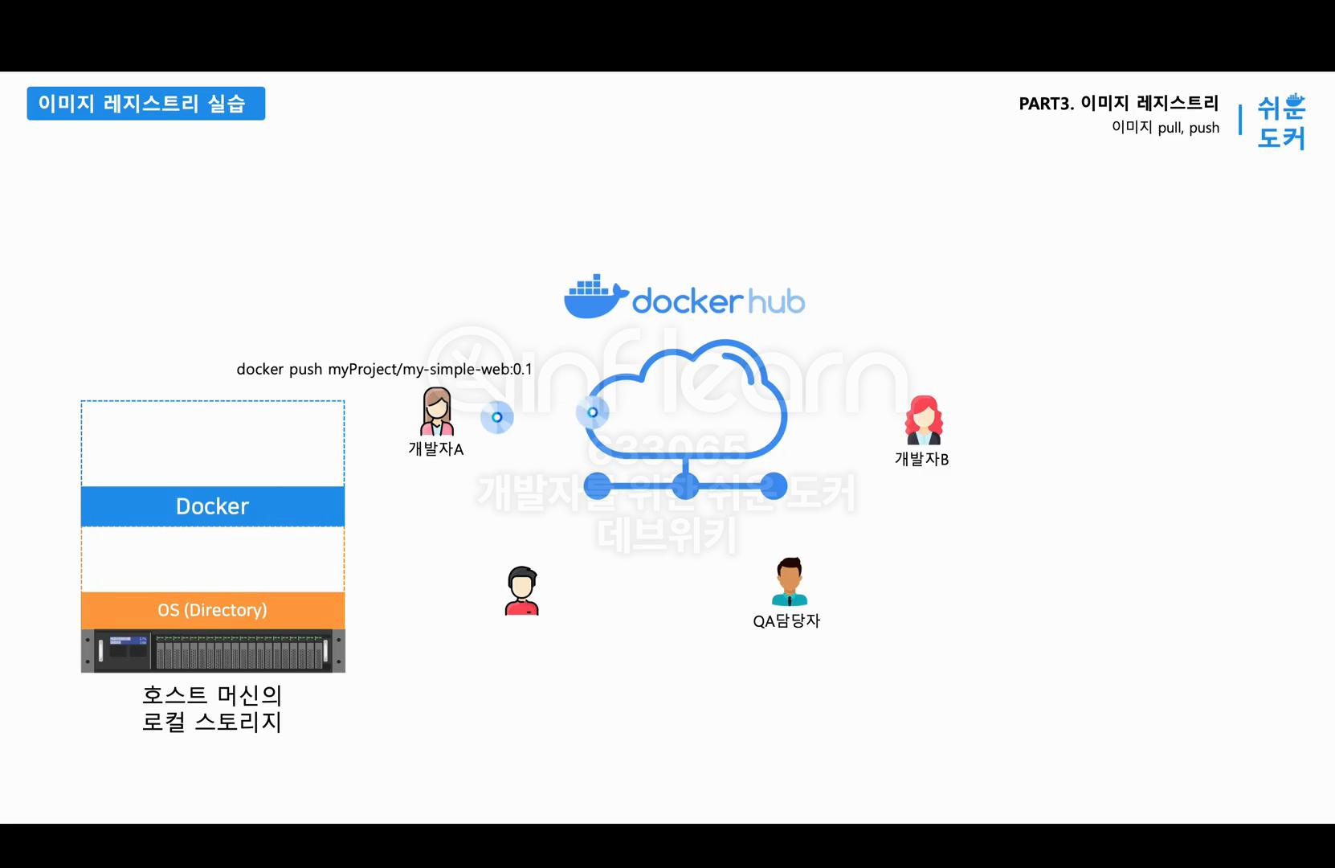This screenshot has height=868, width=1335.
Task: Click the QA담당자 label
Action: point(786,620)
